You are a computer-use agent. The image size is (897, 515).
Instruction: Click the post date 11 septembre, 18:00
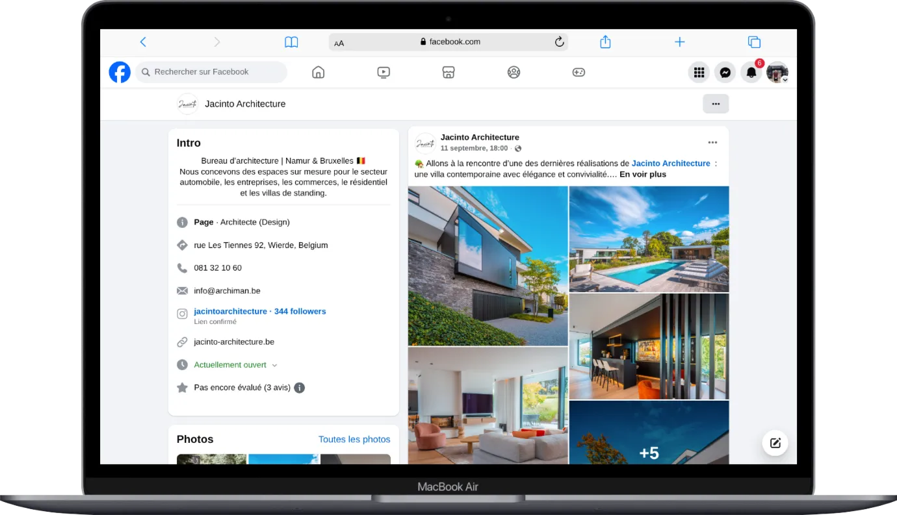pyautogui.click(x=474, y=149)
